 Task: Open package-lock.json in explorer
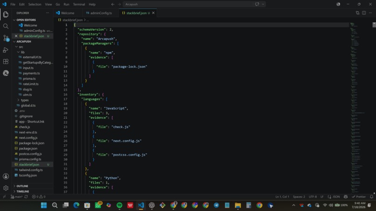pos(31,143)
